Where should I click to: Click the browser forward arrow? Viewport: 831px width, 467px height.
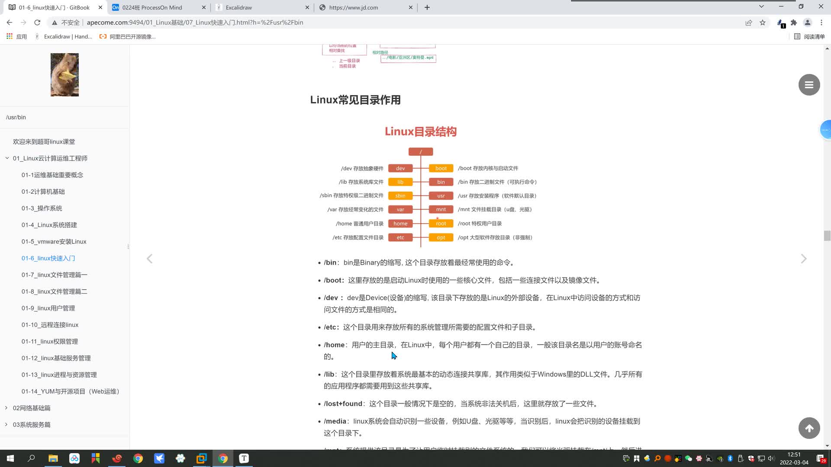(23, 22)
